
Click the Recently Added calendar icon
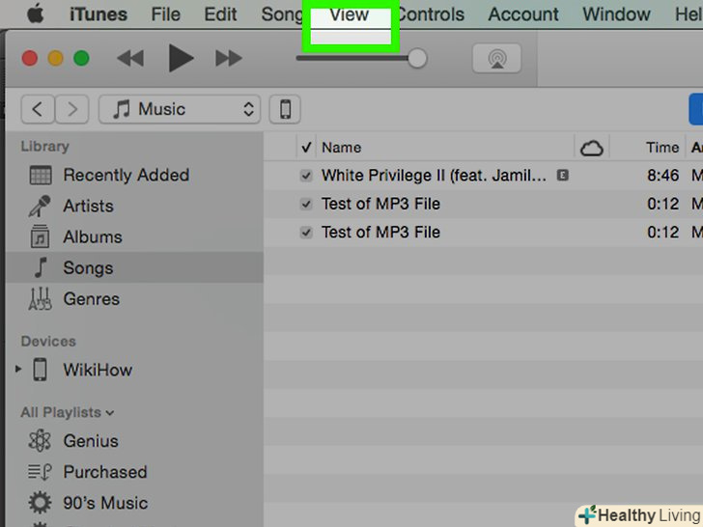pyautogui.click(x=41, y=176)
